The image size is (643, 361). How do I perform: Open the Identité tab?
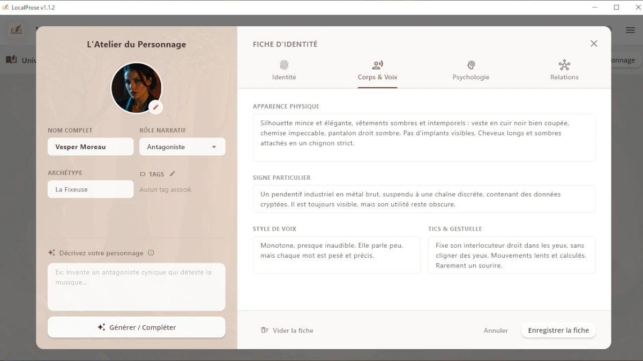tap(284, 71)
